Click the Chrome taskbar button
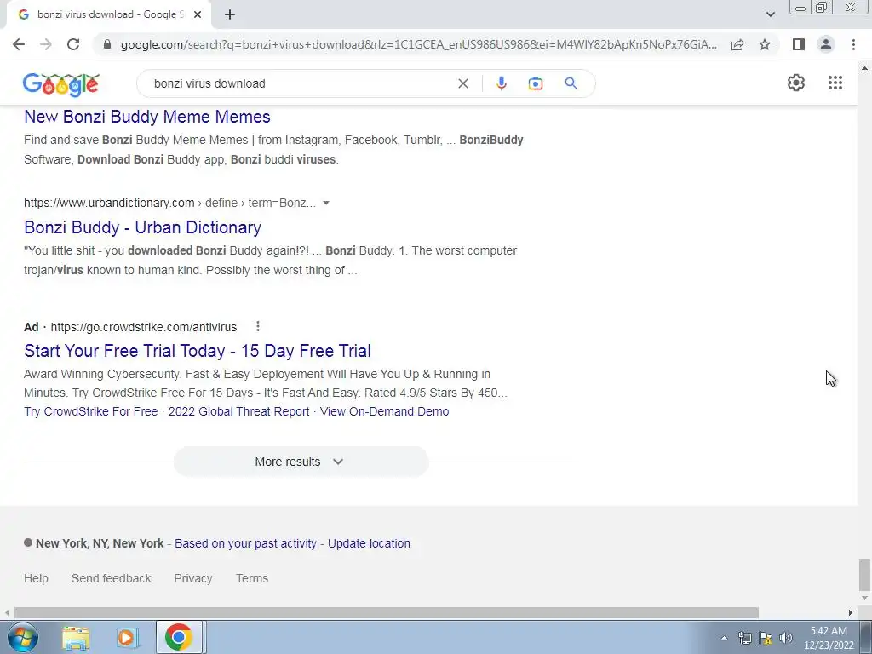The image size is (872, 654). (x=179, y=637)
